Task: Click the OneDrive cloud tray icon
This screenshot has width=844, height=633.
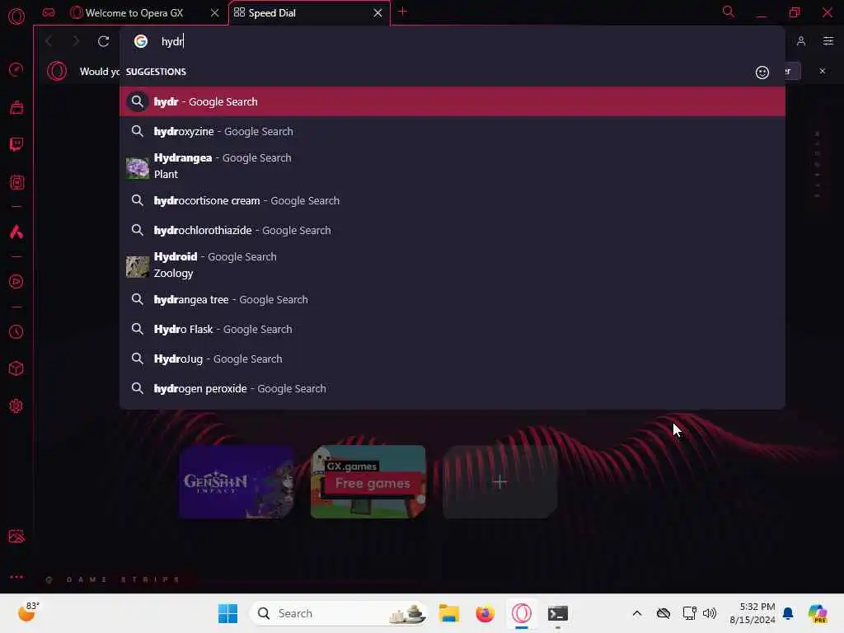Action: (x=663, y=613)
